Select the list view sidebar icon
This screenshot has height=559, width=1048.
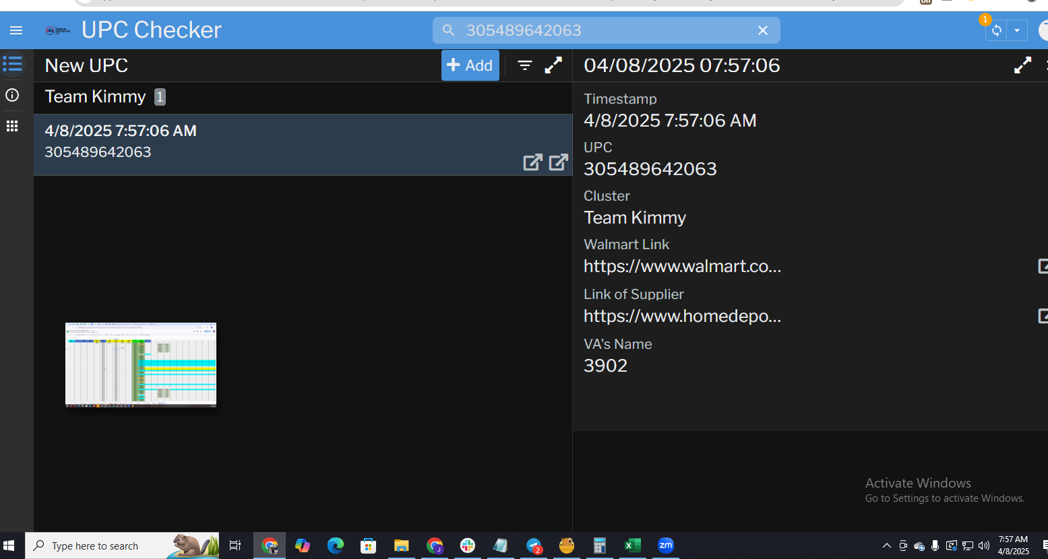pyautogui.click(x=12, y=64)
